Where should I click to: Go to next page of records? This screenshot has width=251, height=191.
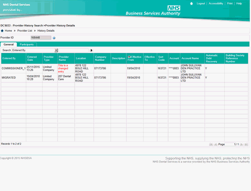tap(241, 144)
